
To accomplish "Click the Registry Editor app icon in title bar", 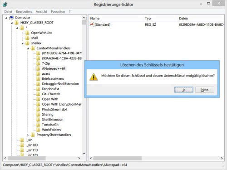I will pos(5,5).
